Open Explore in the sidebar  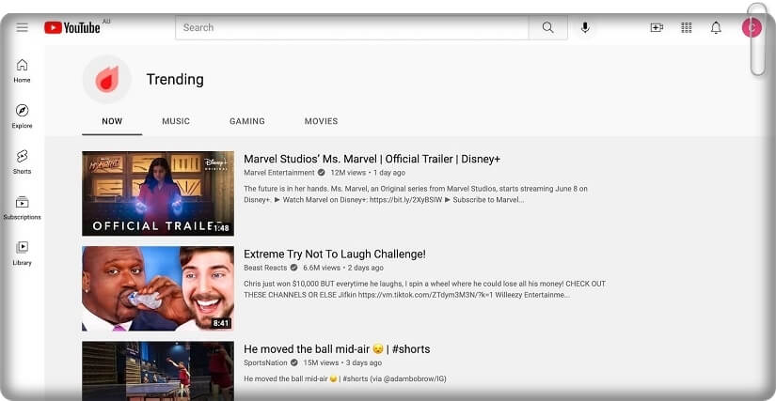point(22,116)
